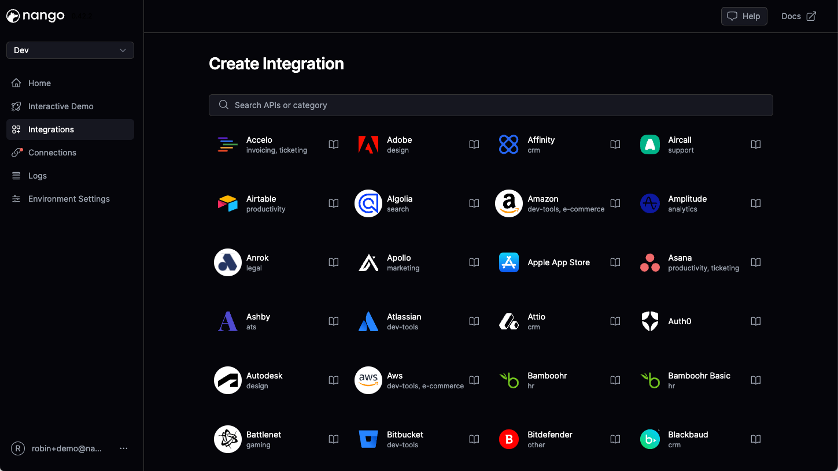Click the Bitdefender name text
Viewport: 838px width, 471px height.
click(x=550, y=435)
